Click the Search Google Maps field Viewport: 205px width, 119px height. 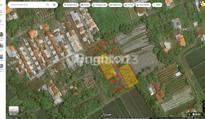[x=27, y=5]
